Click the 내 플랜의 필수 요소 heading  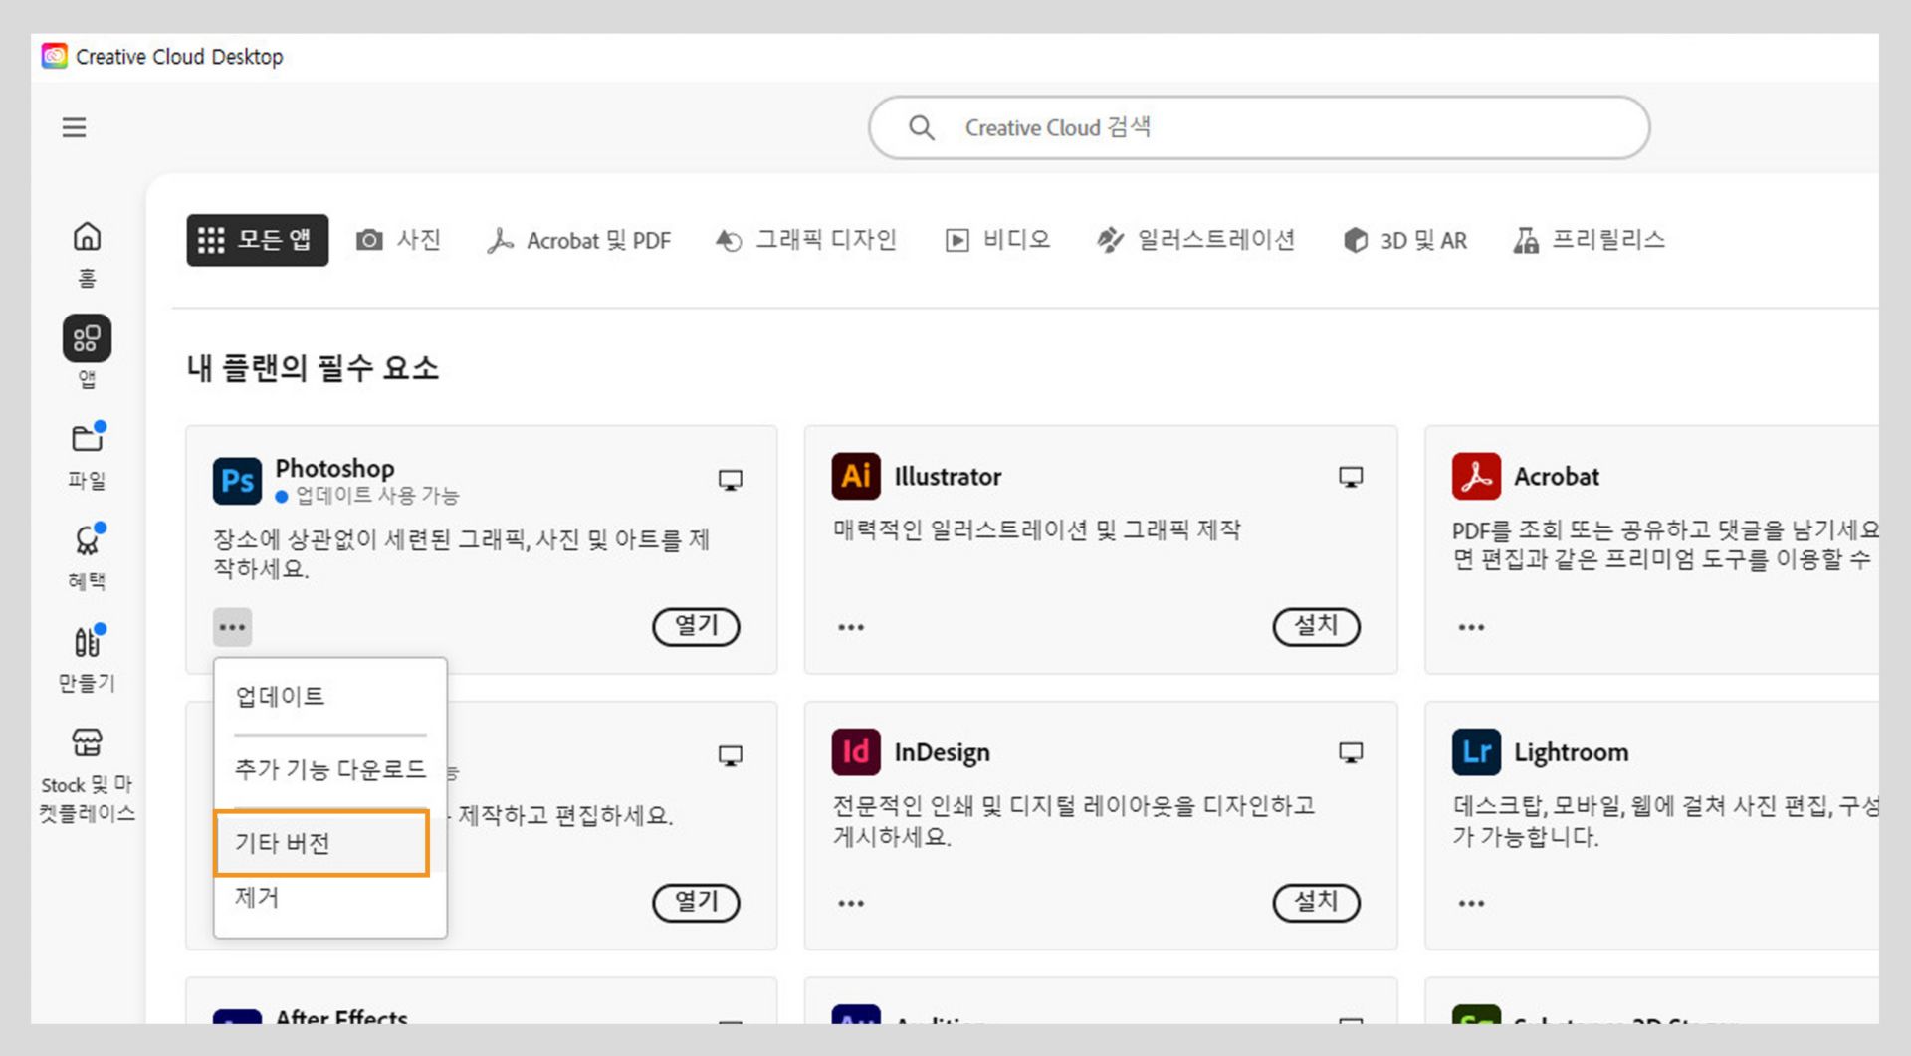pos(313,368)
